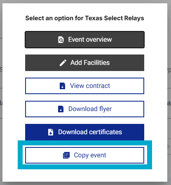Click the file download icon on View contract
Image resolution: width=171 pixels, height=185 pixels.
click(x=62, y=86)
